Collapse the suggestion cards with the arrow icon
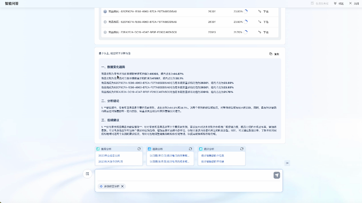Screen dimensions: 362x203 287,163
